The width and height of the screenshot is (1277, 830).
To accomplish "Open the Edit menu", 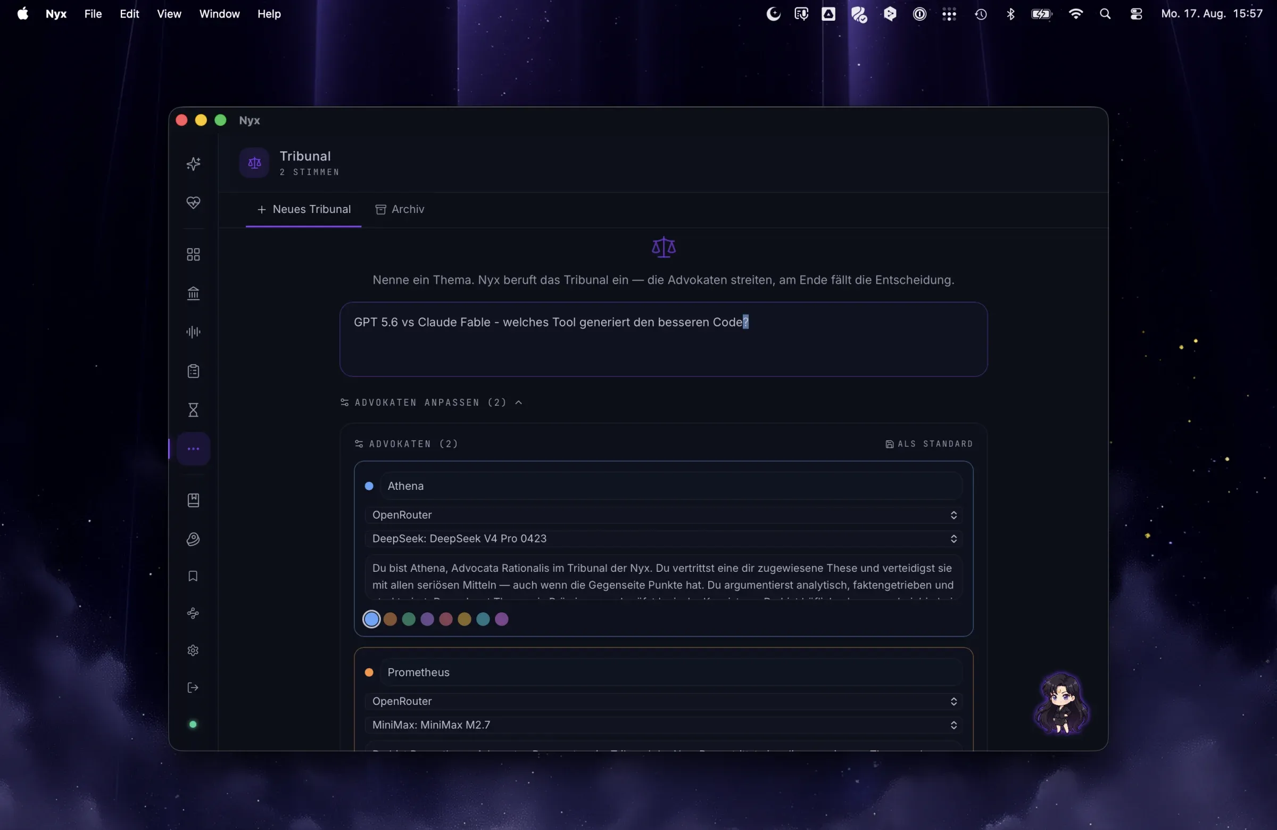I will click(x=129, y=14).
